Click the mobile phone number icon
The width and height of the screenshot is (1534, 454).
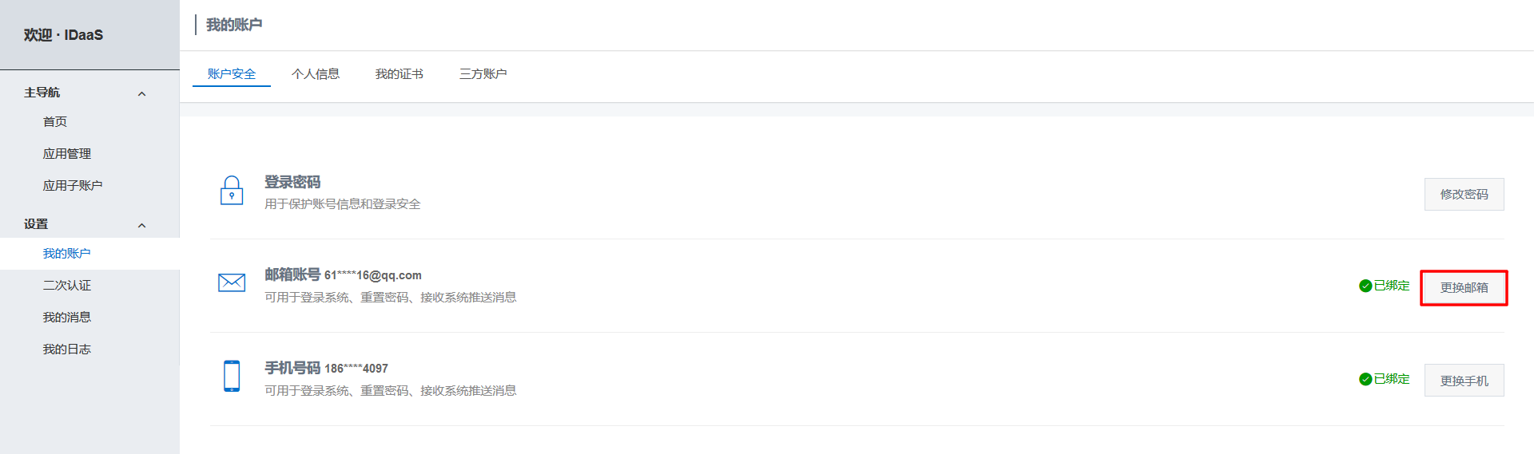tap(232, 376)
